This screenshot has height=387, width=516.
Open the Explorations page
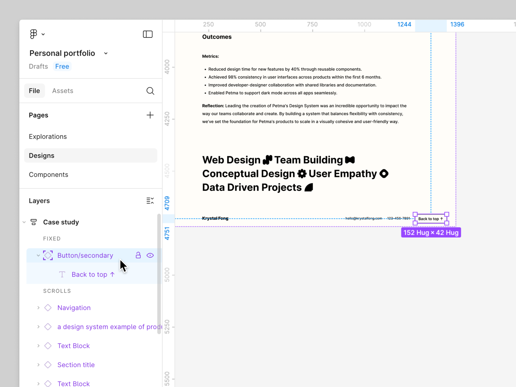[48, 137]
